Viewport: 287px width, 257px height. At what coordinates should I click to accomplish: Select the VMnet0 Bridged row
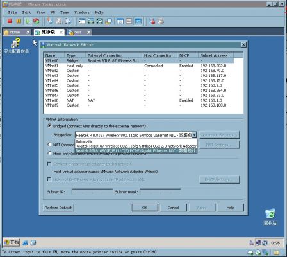[139, 61]
